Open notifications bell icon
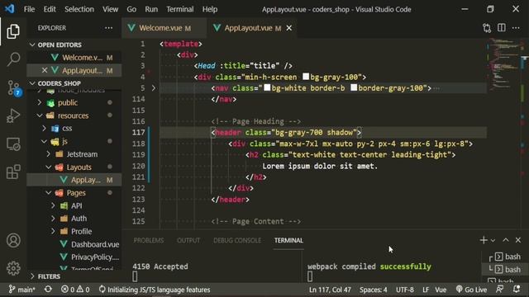Viewport: 529px width, 297px height. click(x=516, y=289)
